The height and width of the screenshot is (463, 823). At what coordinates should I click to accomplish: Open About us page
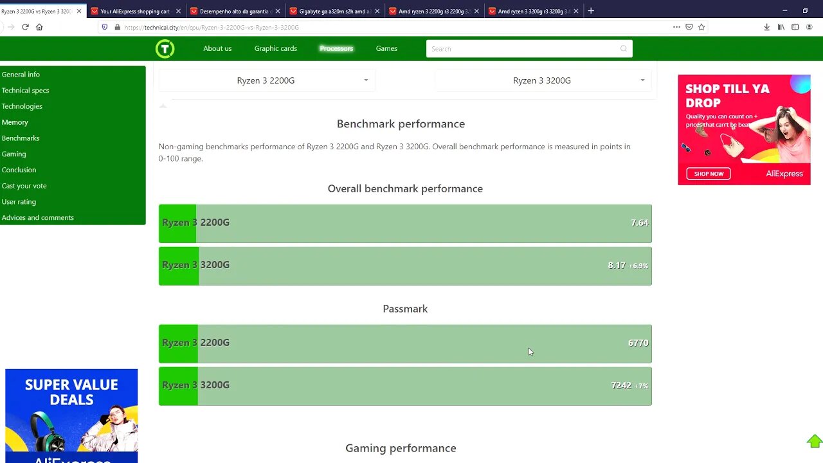(x=217, y=49)
